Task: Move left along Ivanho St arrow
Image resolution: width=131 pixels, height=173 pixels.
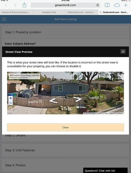Action: click(53, 101)
